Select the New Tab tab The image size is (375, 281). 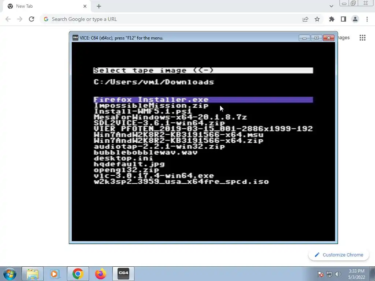[x=47, y=6]
